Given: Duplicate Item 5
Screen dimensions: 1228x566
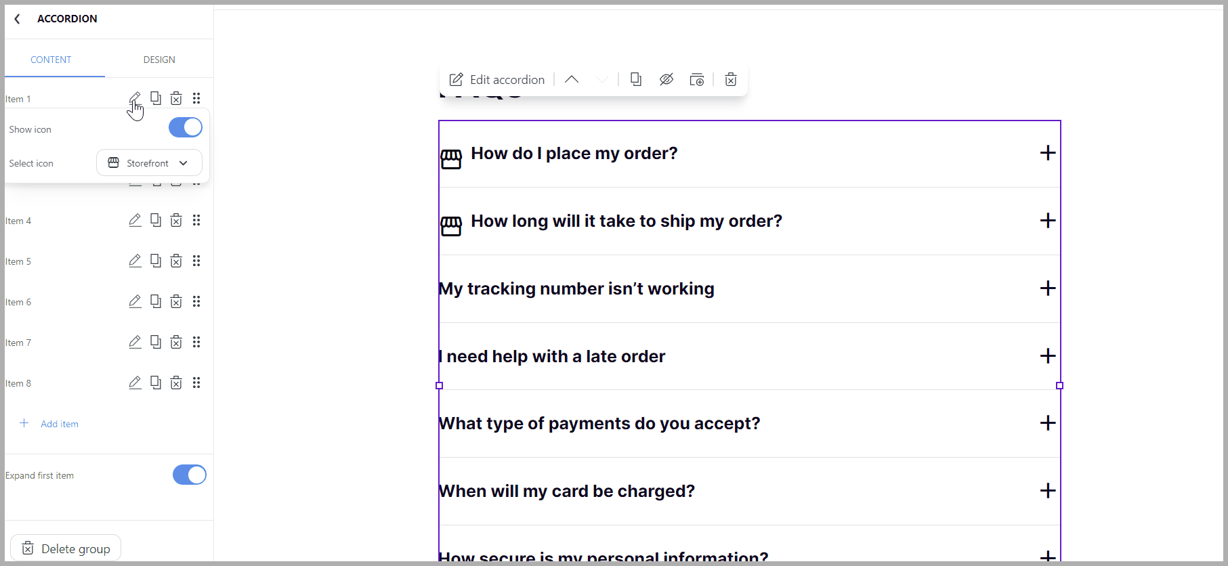Looking at the screenshot, I should tap(156, 261).
